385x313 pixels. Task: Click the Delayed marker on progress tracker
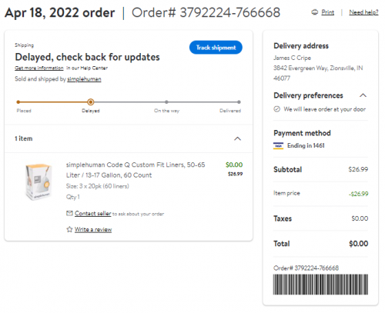pos(90,102)
